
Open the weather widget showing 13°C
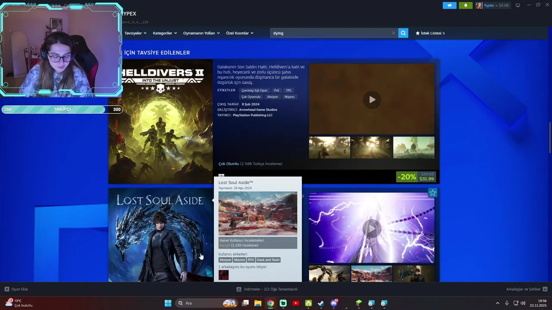click(x=19, y=303)
